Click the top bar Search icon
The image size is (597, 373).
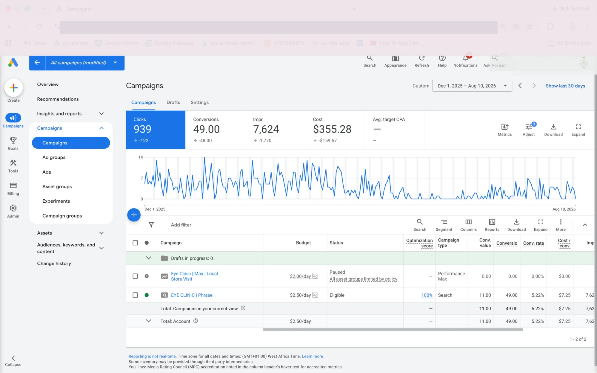pyautogui.click(x=370, y=58)
